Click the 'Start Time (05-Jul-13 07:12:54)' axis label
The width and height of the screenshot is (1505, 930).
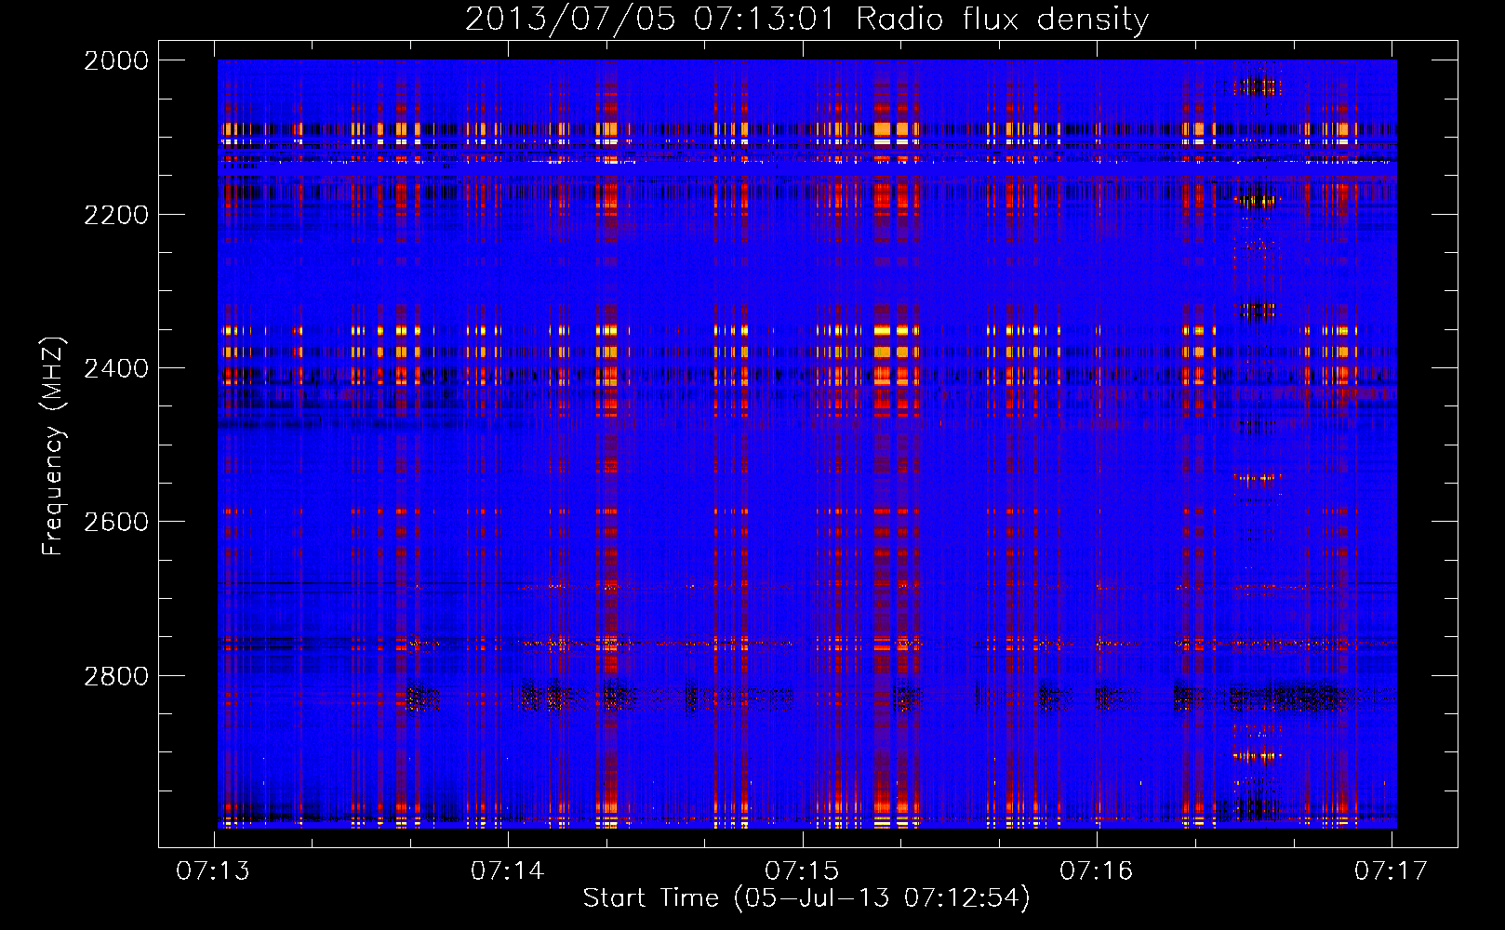click(806, 898)
